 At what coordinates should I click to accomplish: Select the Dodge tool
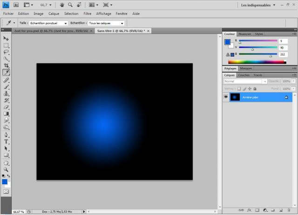pyautogui.click(x=6, y=127)
